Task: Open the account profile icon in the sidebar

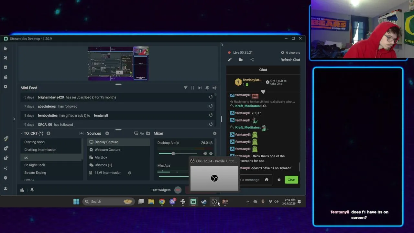Action: (5, 188)
